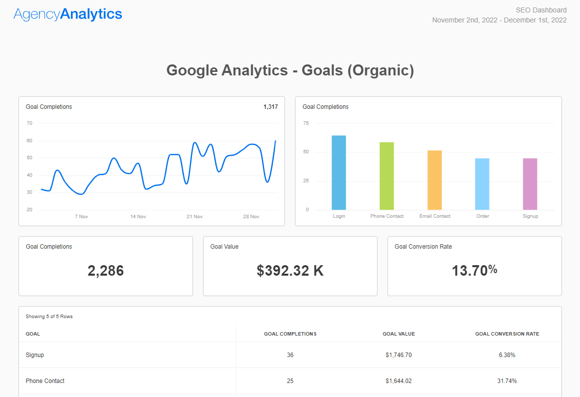Click the Goal Conversion Rate 13.70% card
This screenshot has width=580, height=397.
(474, 270)
